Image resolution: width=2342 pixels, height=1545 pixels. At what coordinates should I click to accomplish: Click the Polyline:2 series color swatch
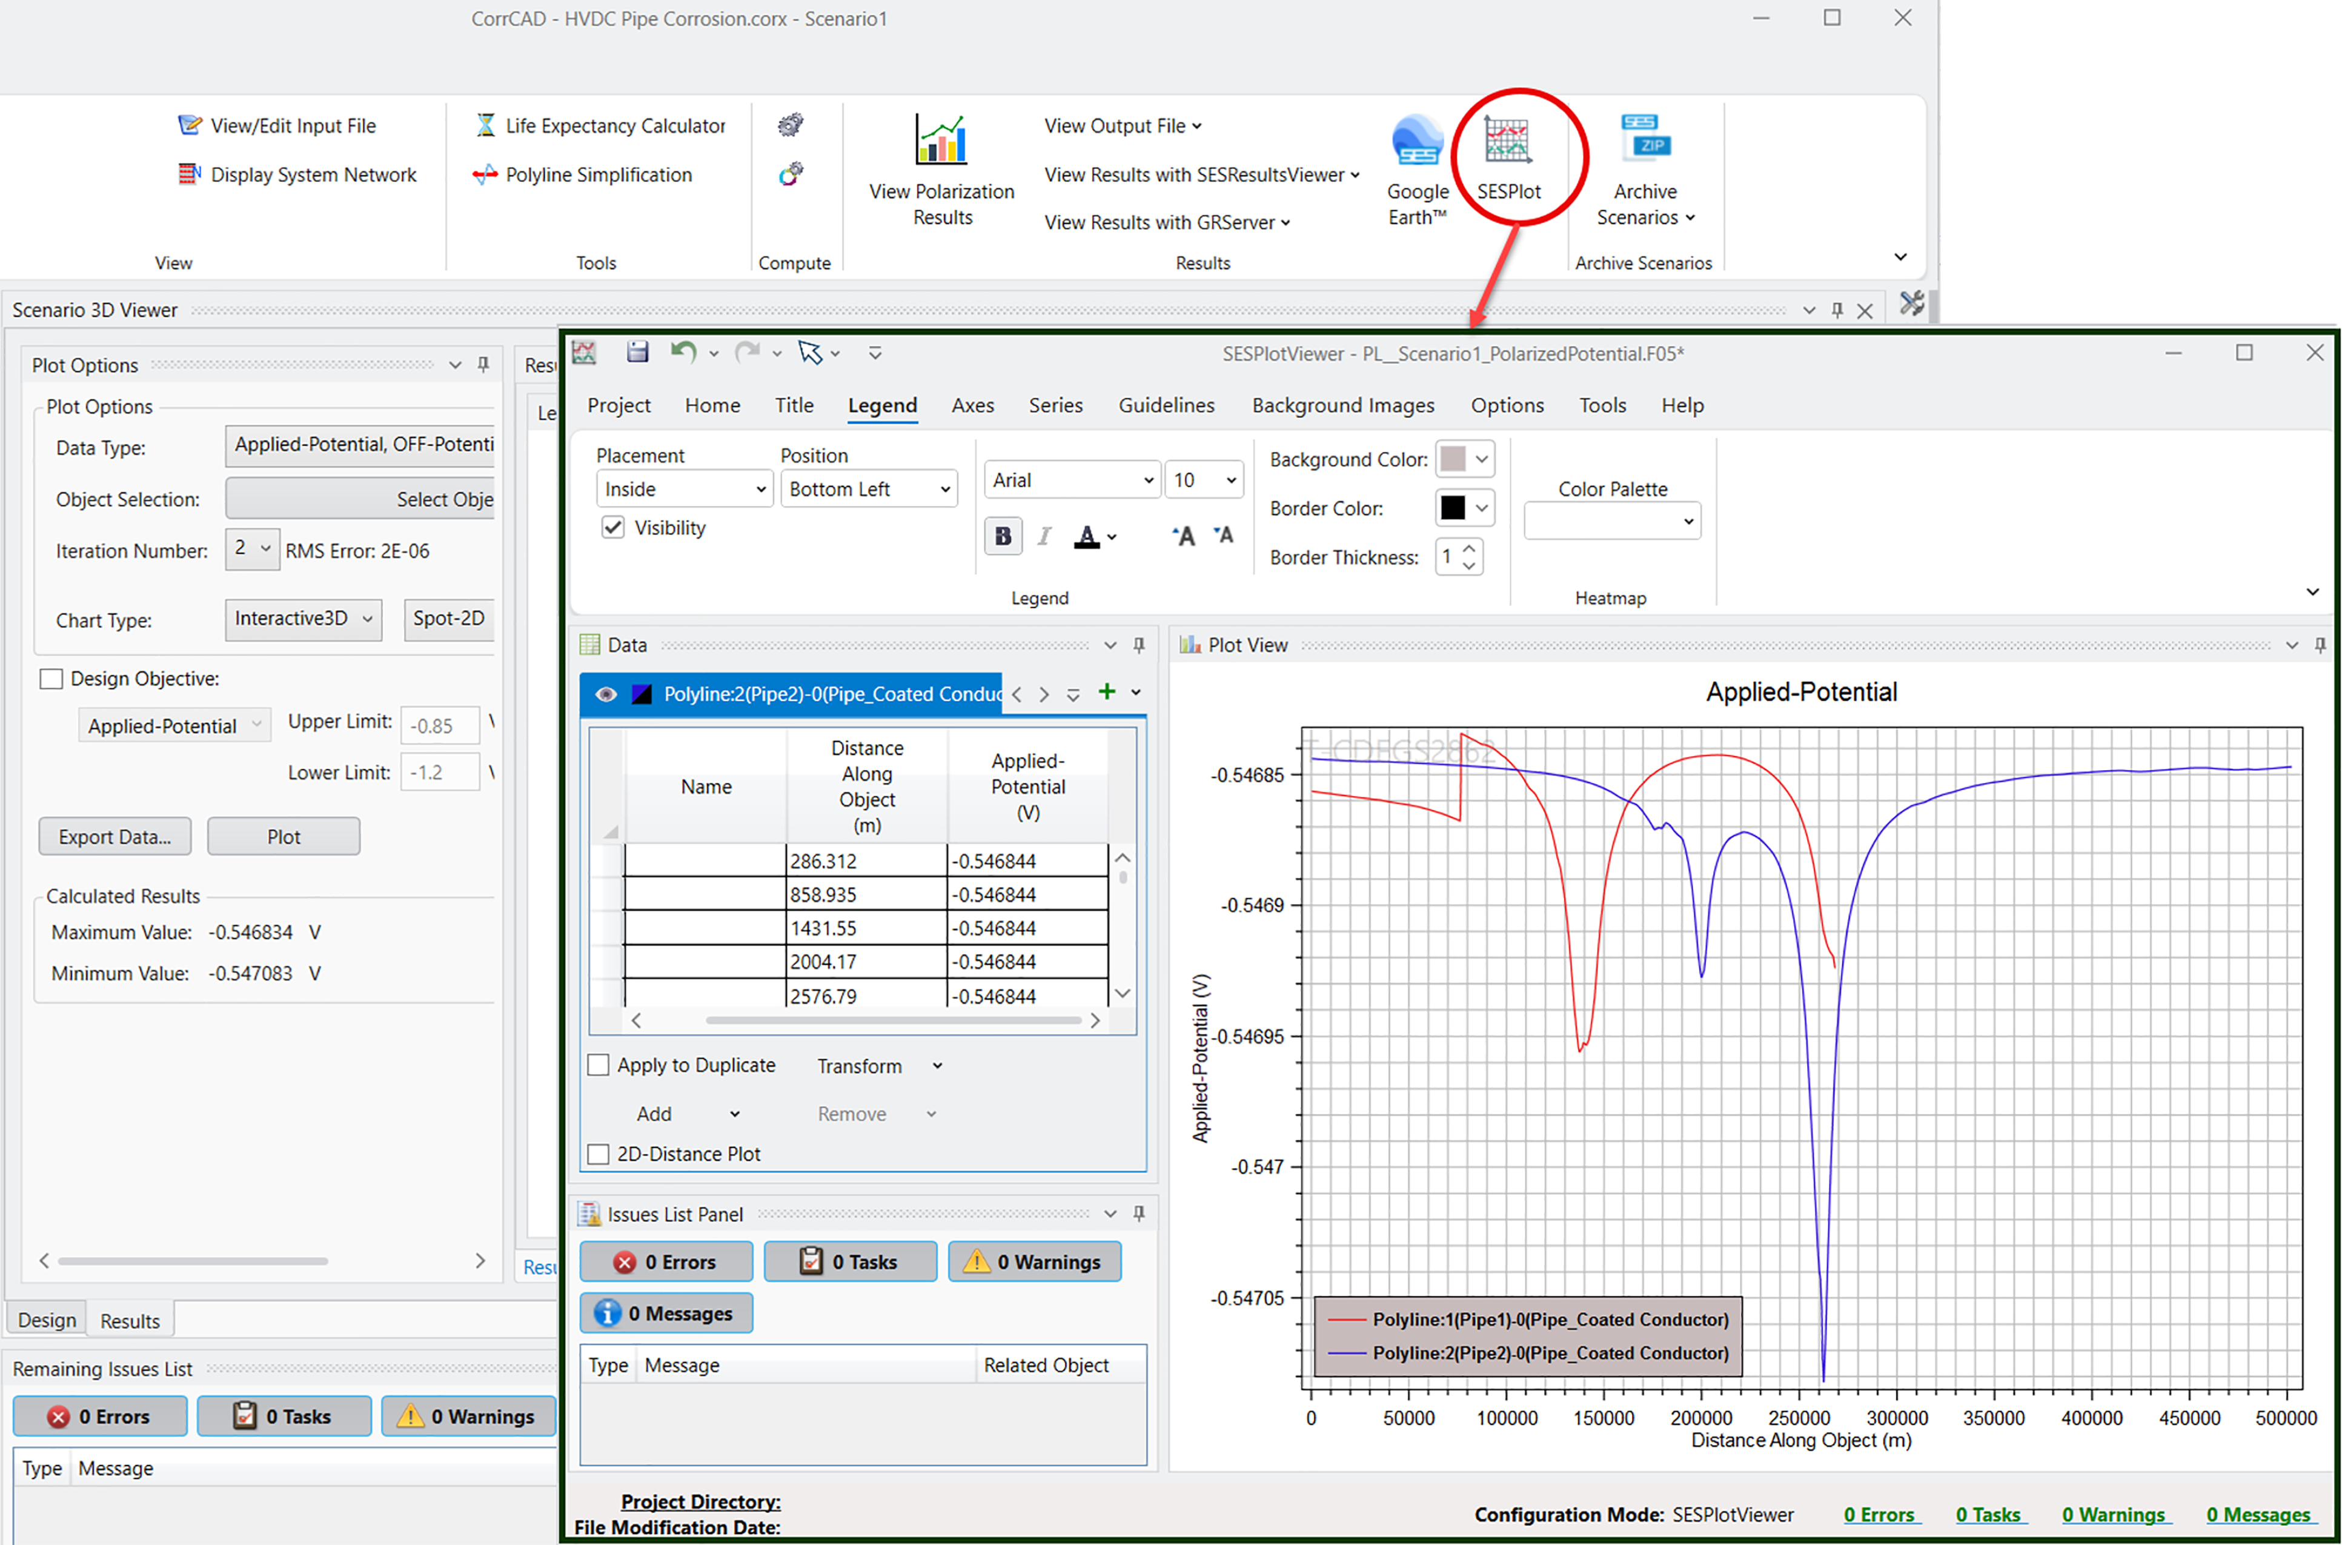tap(642, 694)
